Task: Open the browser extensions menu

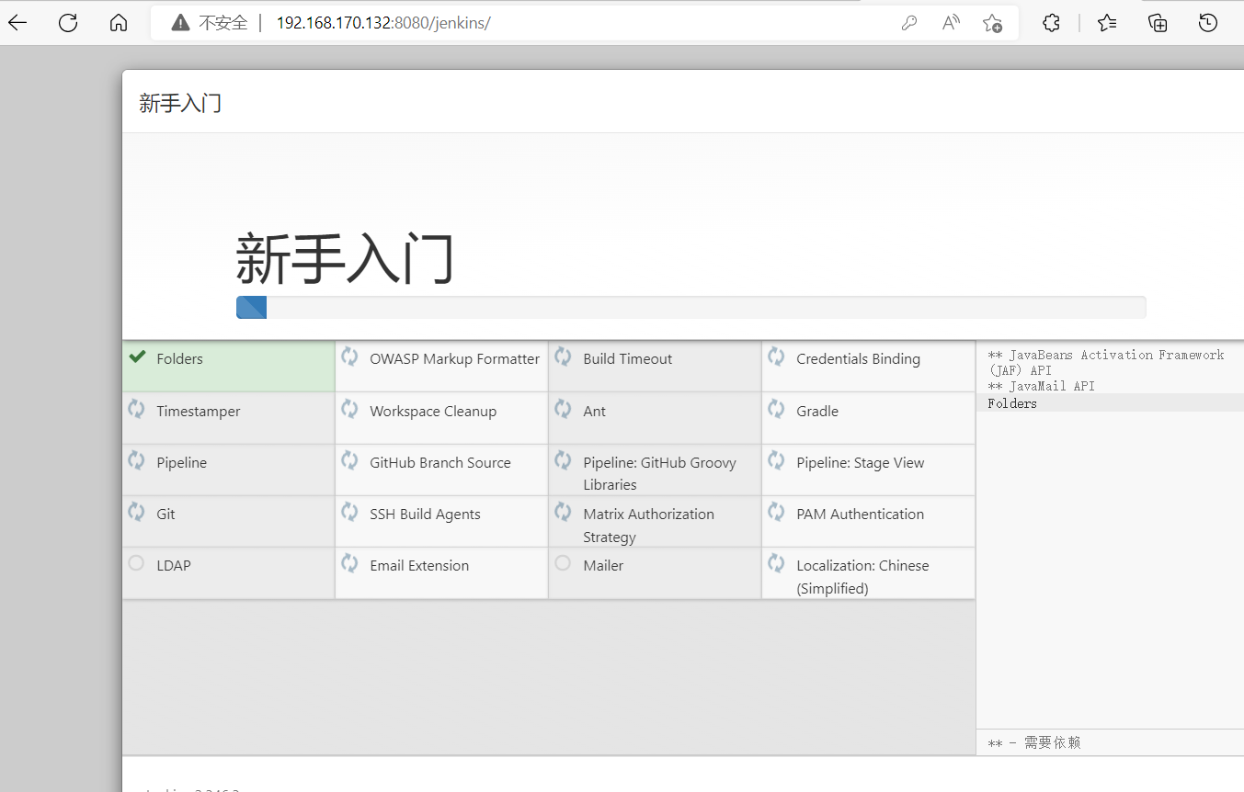Action: click(1052, 23)
